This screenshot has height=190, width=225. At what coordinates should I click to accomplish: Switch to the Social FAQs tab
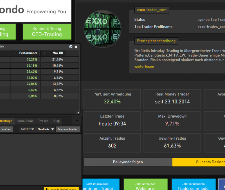click(x=25, y=121)
